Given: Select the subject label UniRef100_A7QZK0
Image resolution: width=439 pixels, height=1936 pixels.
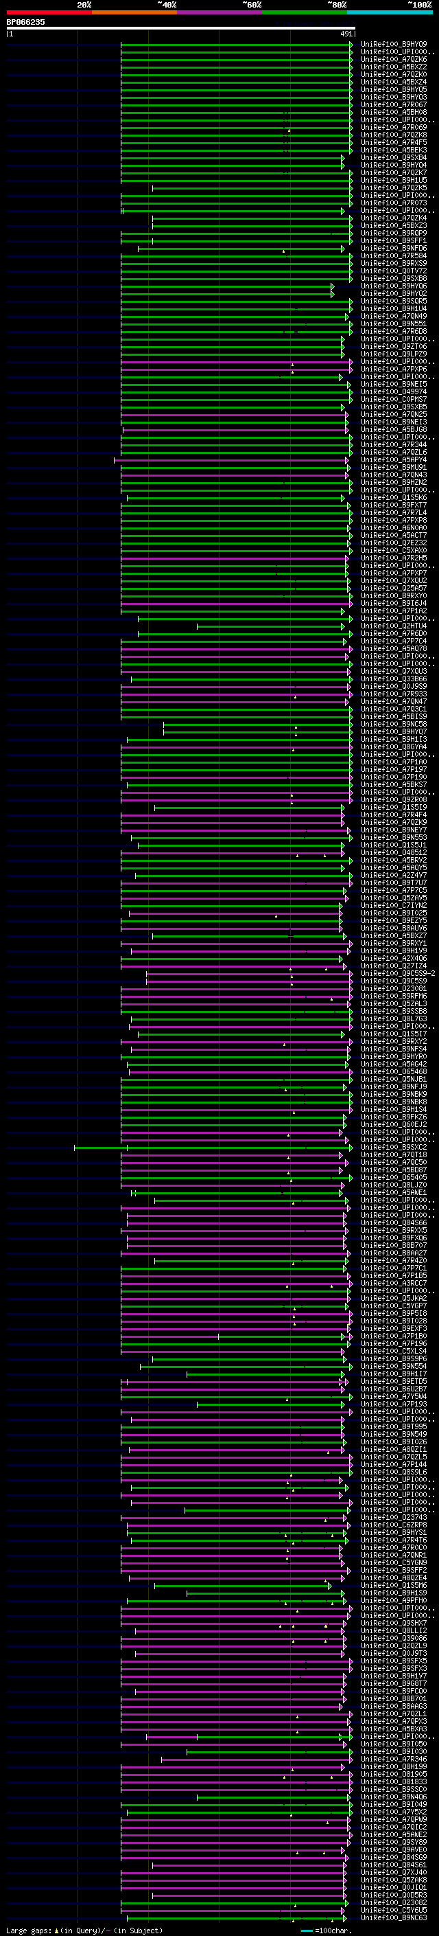Looking at the screenshot, I should (x=394, y=74).
